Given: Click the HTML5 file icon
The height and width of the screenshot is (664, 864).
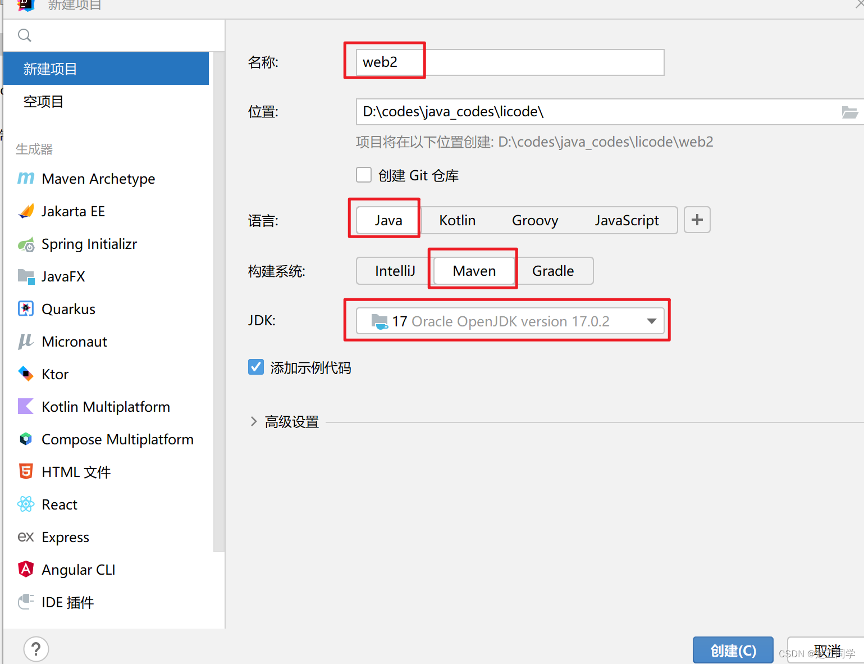Looking at the screenshot, I should [x=26, y=472].
